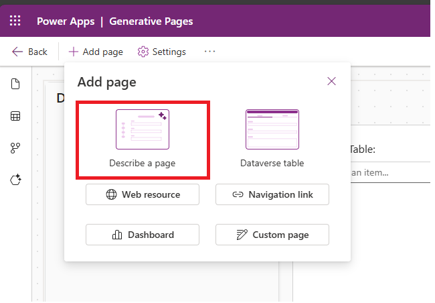This screenshot has height=303, width=435.
Task: Click the Generative Pages app name
Action: coord(151,21)
